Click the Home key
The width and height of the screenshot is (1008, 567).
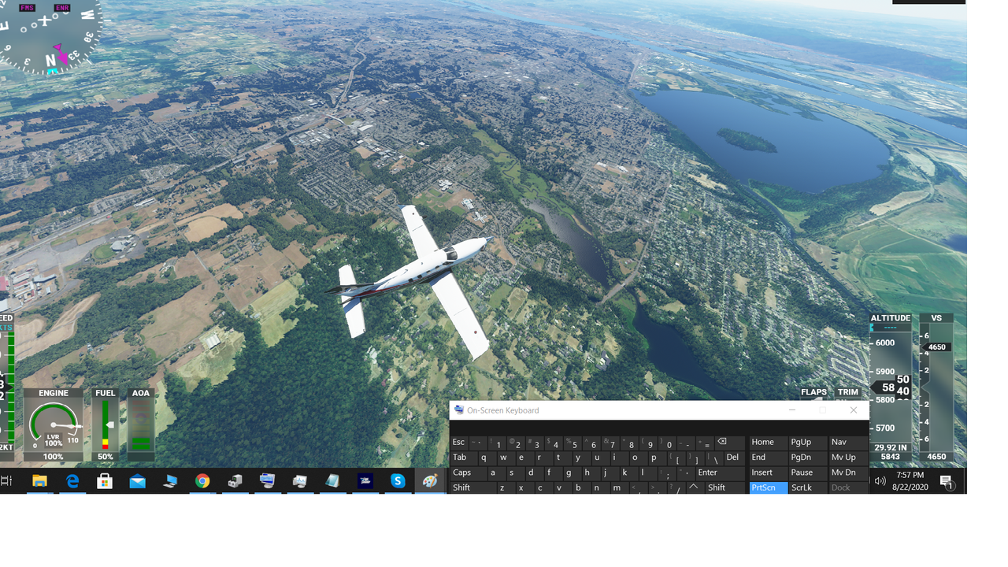click(768, 443)
